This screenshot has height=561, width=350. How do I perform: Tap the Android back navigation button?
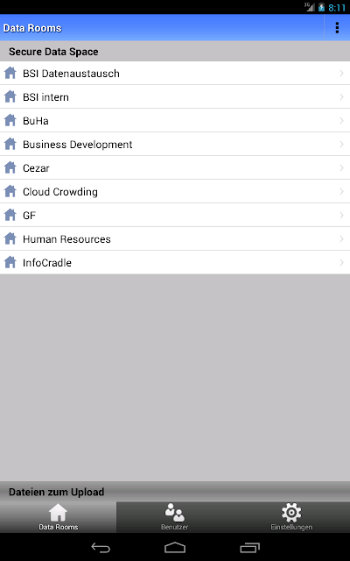click(101, 547)
